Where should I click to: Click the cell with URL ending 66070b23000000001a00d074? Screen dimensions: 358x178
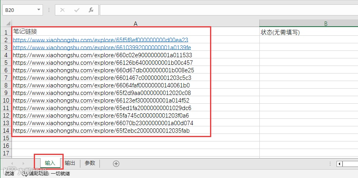pos(136,123)
